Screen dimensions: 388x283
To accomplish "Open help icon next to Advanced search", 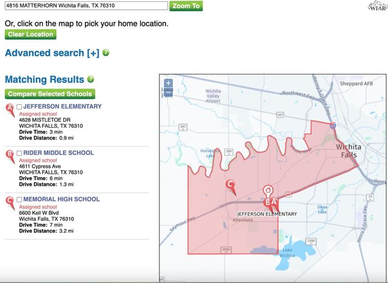I will pos(106,53).
